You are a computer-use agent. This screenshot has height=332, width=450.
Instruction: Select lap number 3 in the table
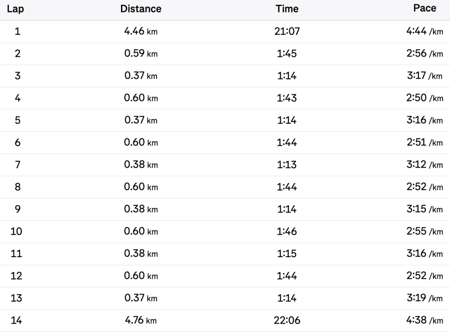point(17,76)
